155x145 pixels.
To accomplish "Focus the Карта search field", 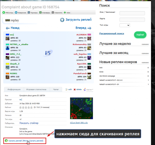I will (132, 20).
